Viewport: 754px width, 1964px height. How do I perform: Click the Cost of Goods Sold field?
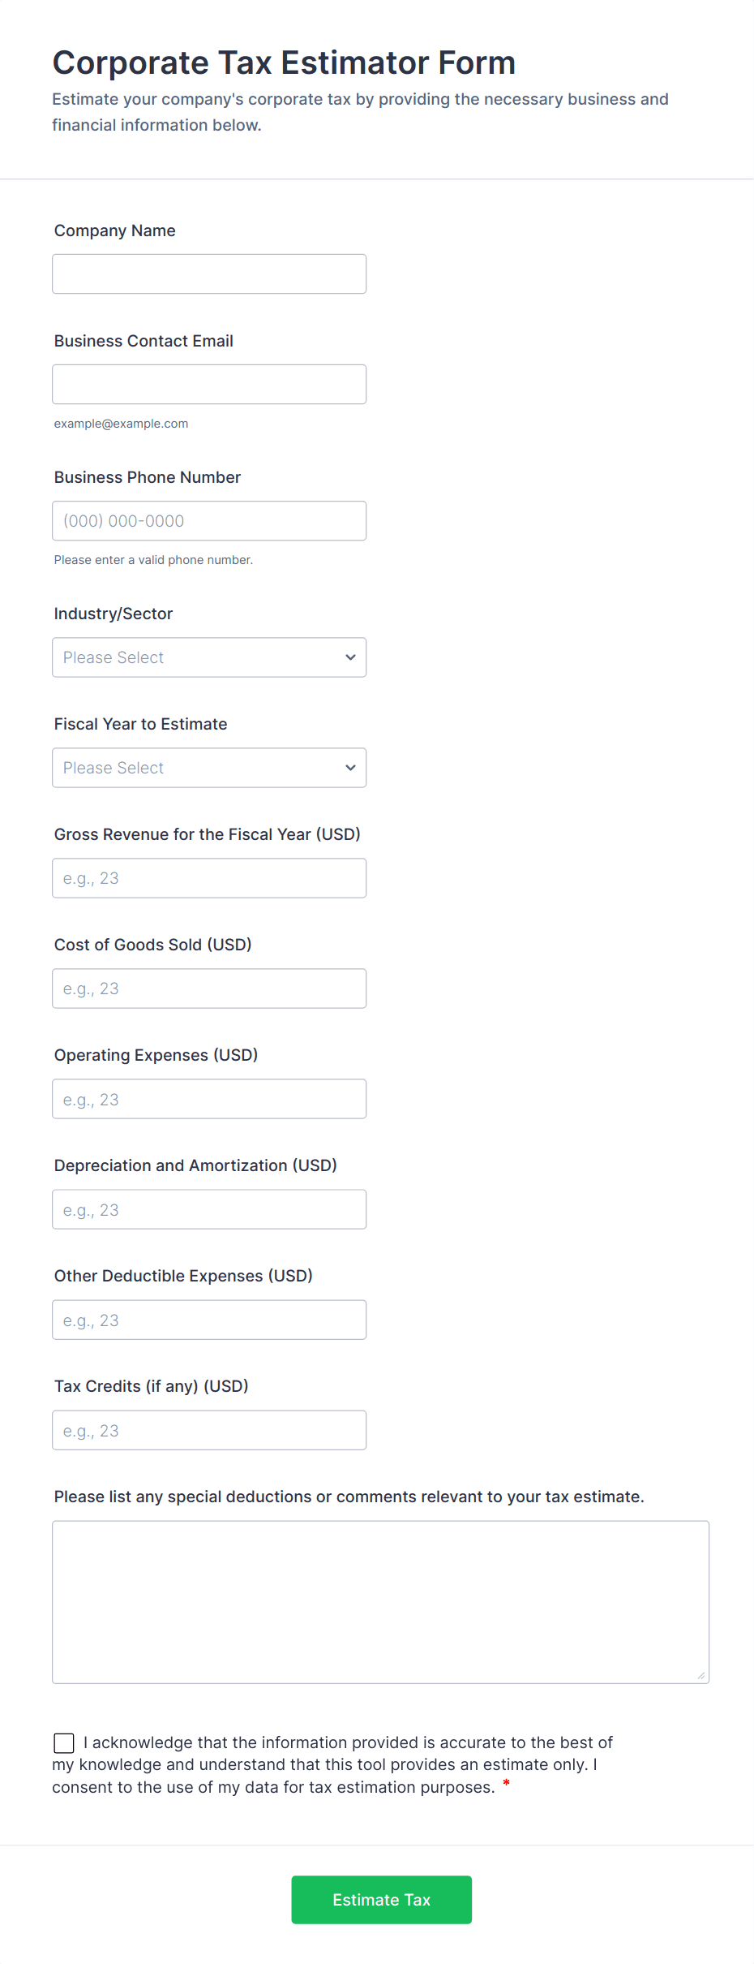coord(209,988)
